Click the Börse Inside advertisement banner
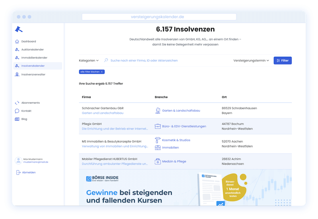This screenshot has height=219, width=318. pyautogui.click(x=185, y=189)
